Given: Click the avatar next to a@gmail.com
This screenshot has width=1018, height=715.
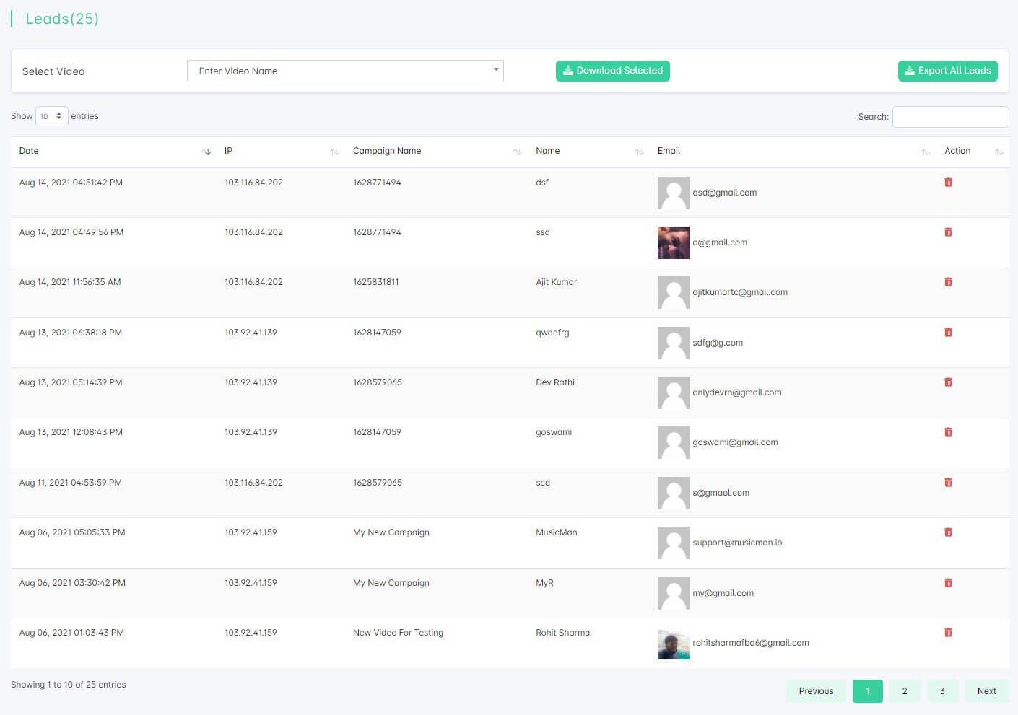Looking at the screenshot, I should (x=674, y=243).
